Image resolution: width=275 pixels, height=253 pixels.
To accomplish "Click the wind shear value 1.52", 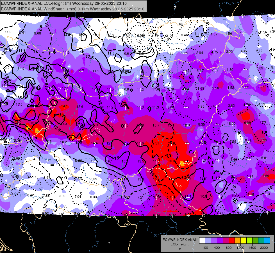I will tap(231, 88).
